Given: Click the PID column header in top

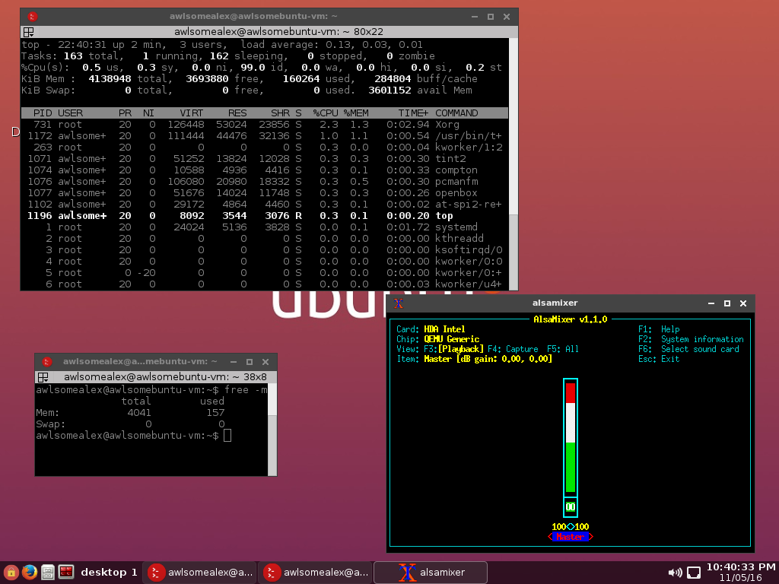Looking at the screenshot, I should click(x=43, y=113).
